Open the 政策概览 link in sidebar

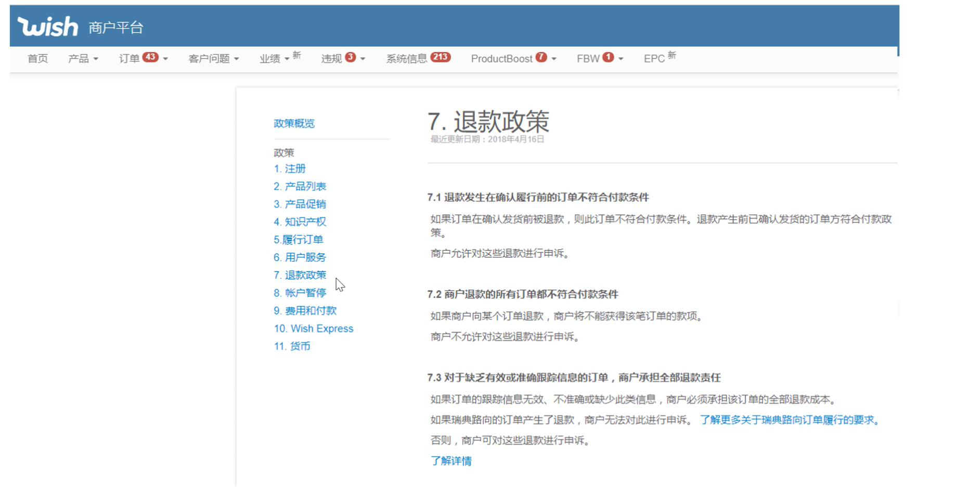coord(294,123)
